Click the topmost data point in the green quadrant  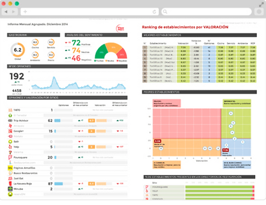(231, 113)
